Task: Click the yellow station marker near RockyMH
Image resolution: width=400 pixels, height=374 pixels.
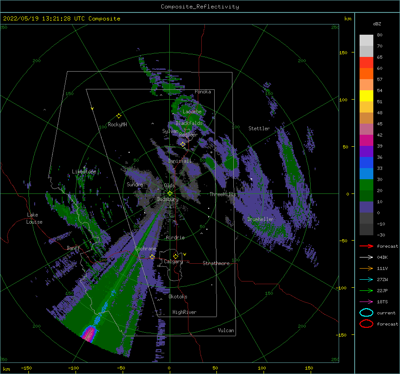Action: click(119, 116)
